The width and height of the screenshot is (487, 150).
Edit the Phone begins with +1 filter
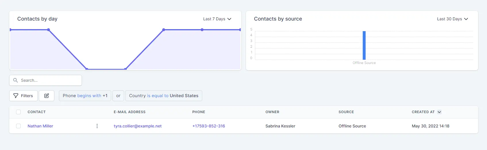[85, 96]
